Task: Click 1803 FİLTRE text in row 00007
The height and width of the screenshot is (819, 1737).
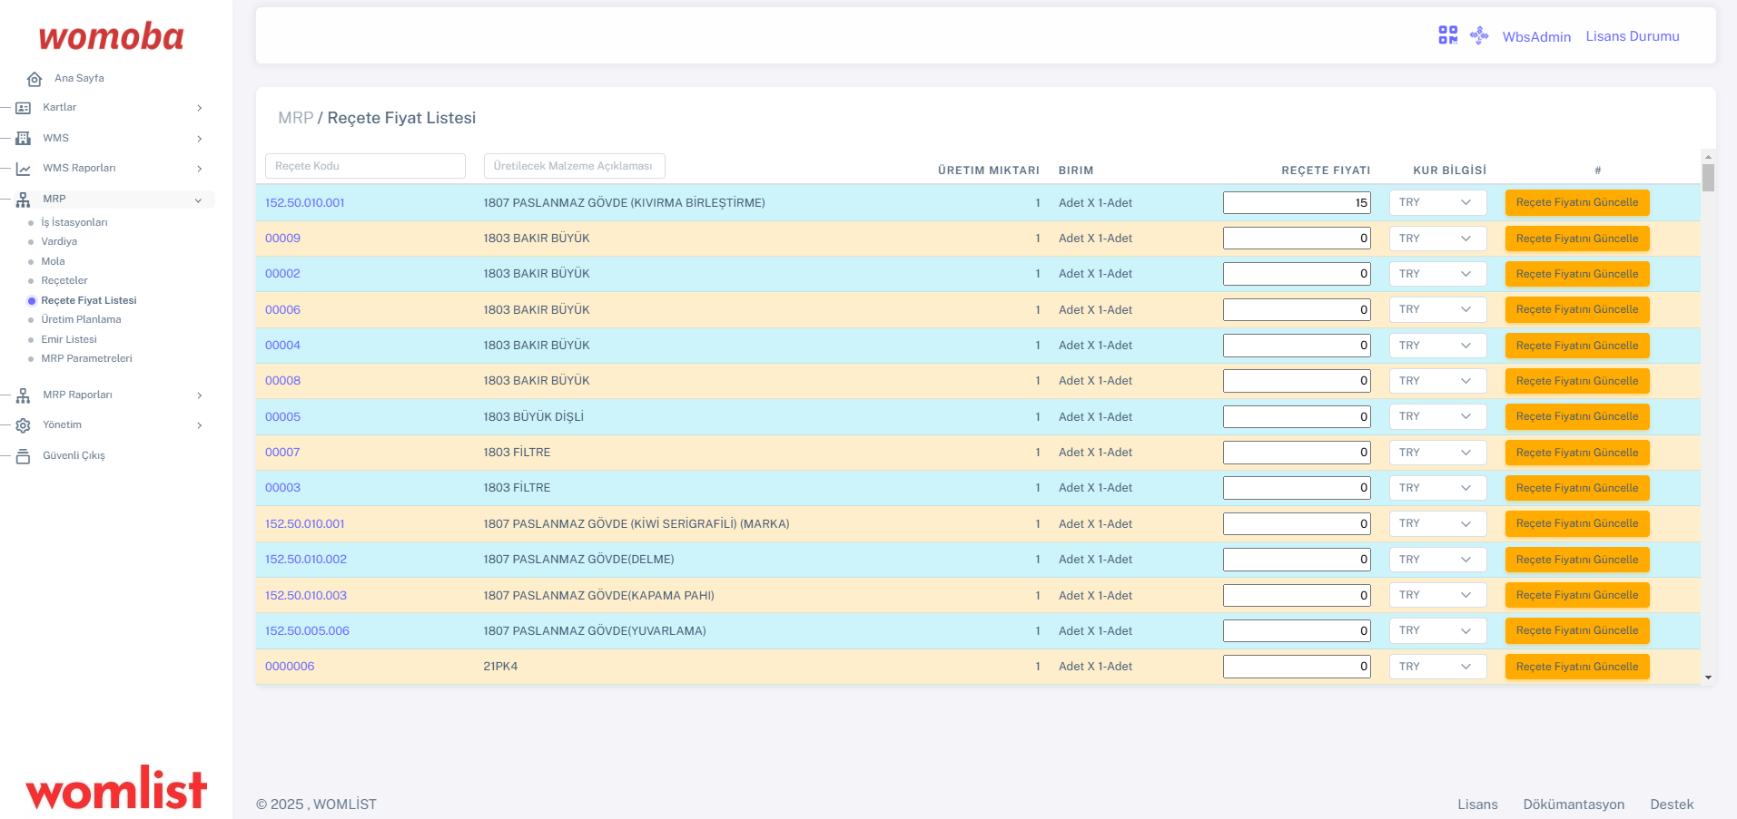Action: coord(517,453)
